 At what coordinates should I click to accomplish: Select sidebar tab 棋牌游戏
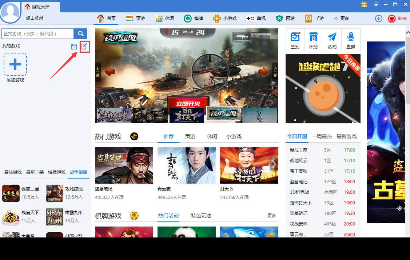pos(57,172)
